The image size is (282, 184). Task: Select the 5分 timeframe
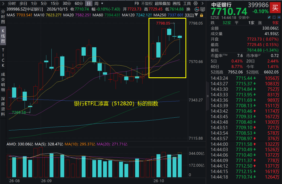click(x=44, y=3)
